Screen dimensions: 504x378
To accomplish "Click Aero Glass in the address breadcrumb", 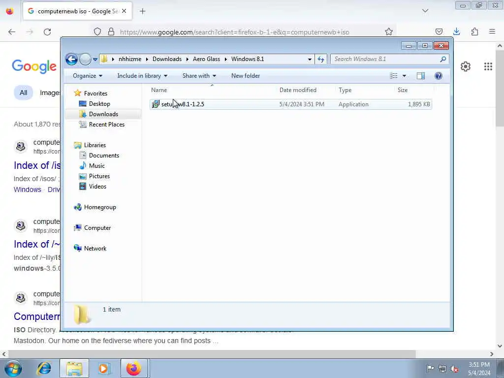I will 206,59.
